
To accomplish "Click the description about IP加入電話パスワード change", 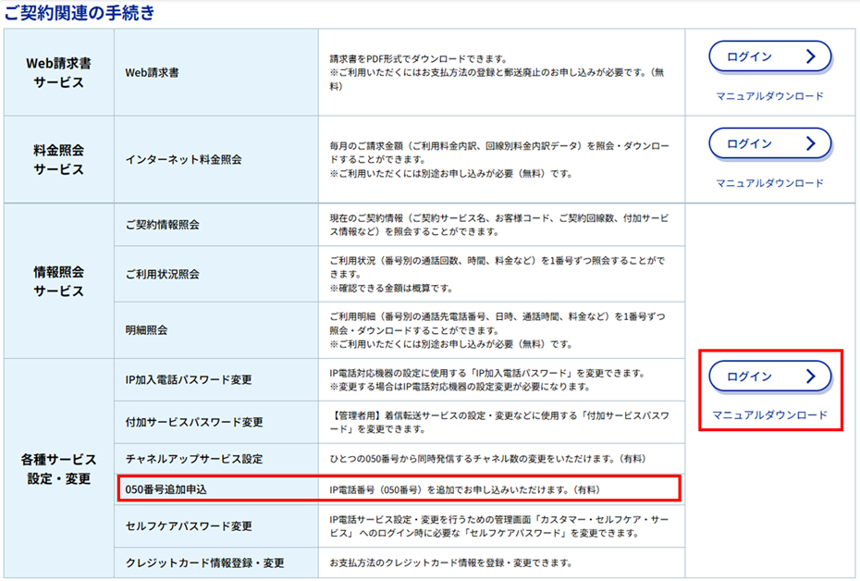I will click(487, 379).
